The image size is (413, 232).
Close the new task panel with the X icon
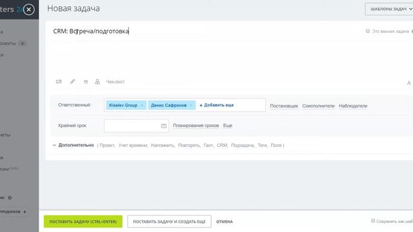28,10
